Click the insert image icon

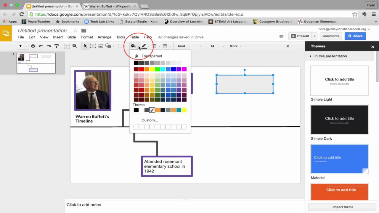point(101,46)
